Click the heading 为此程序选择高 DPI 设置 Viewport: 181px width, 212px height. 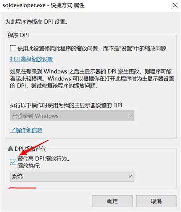point(36,22)
